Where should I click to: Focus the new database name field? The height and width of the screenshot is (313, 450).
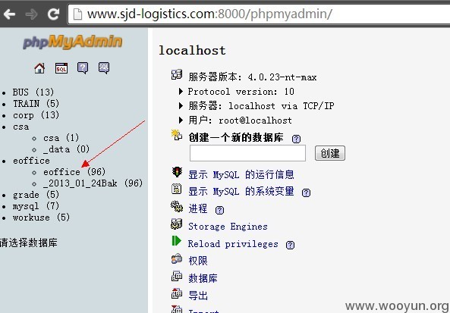coord(247,153)
